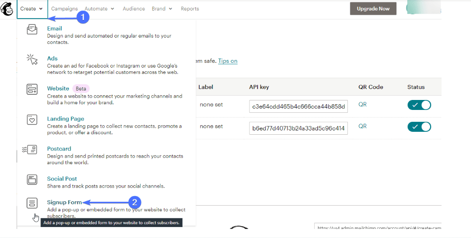The height and width of the screenshot is (238, 471).
Task: Click the Beta badge beside Website
Action: [81, 89]
